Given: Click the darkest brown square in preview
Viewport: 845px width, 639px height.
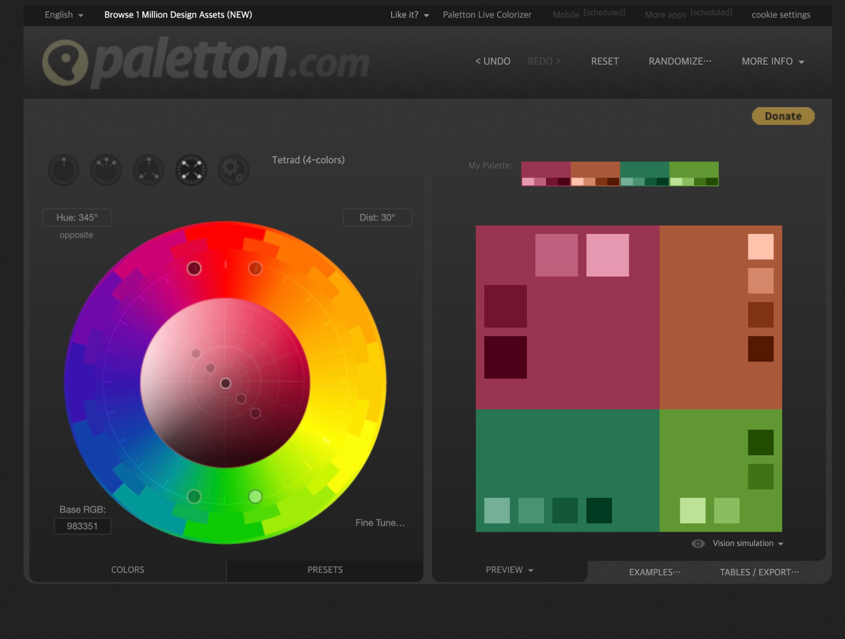Looking at the screenshot, I should point(761,349).
